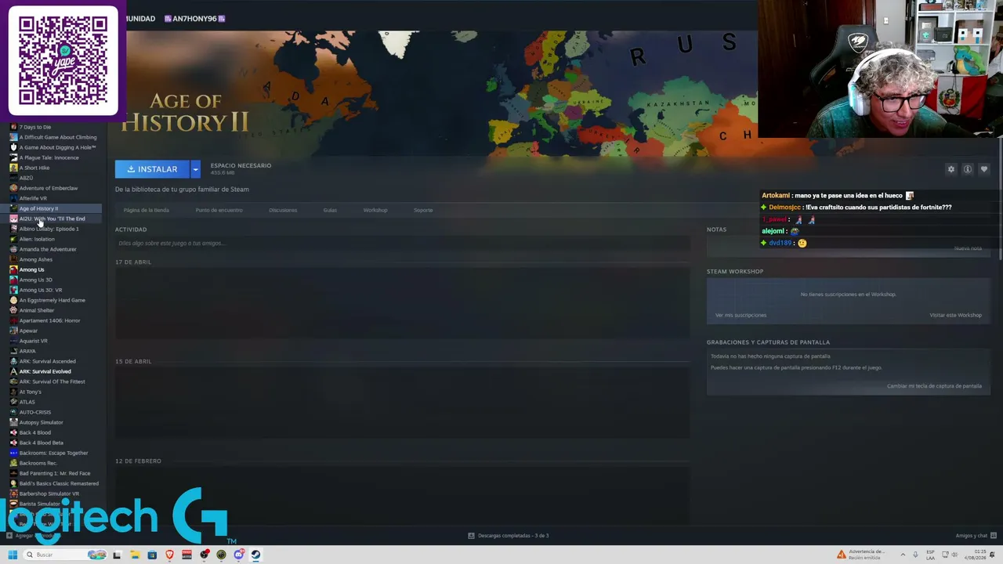Click the ARK: Survival Ascended icon
The width and height of the screenshot is (1003, 564).
click(x=13, y=361)
